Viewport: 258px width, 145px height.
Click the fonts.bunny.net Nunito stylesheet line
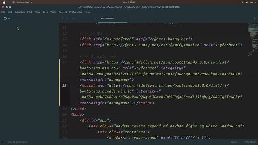(x=161, y=45)
